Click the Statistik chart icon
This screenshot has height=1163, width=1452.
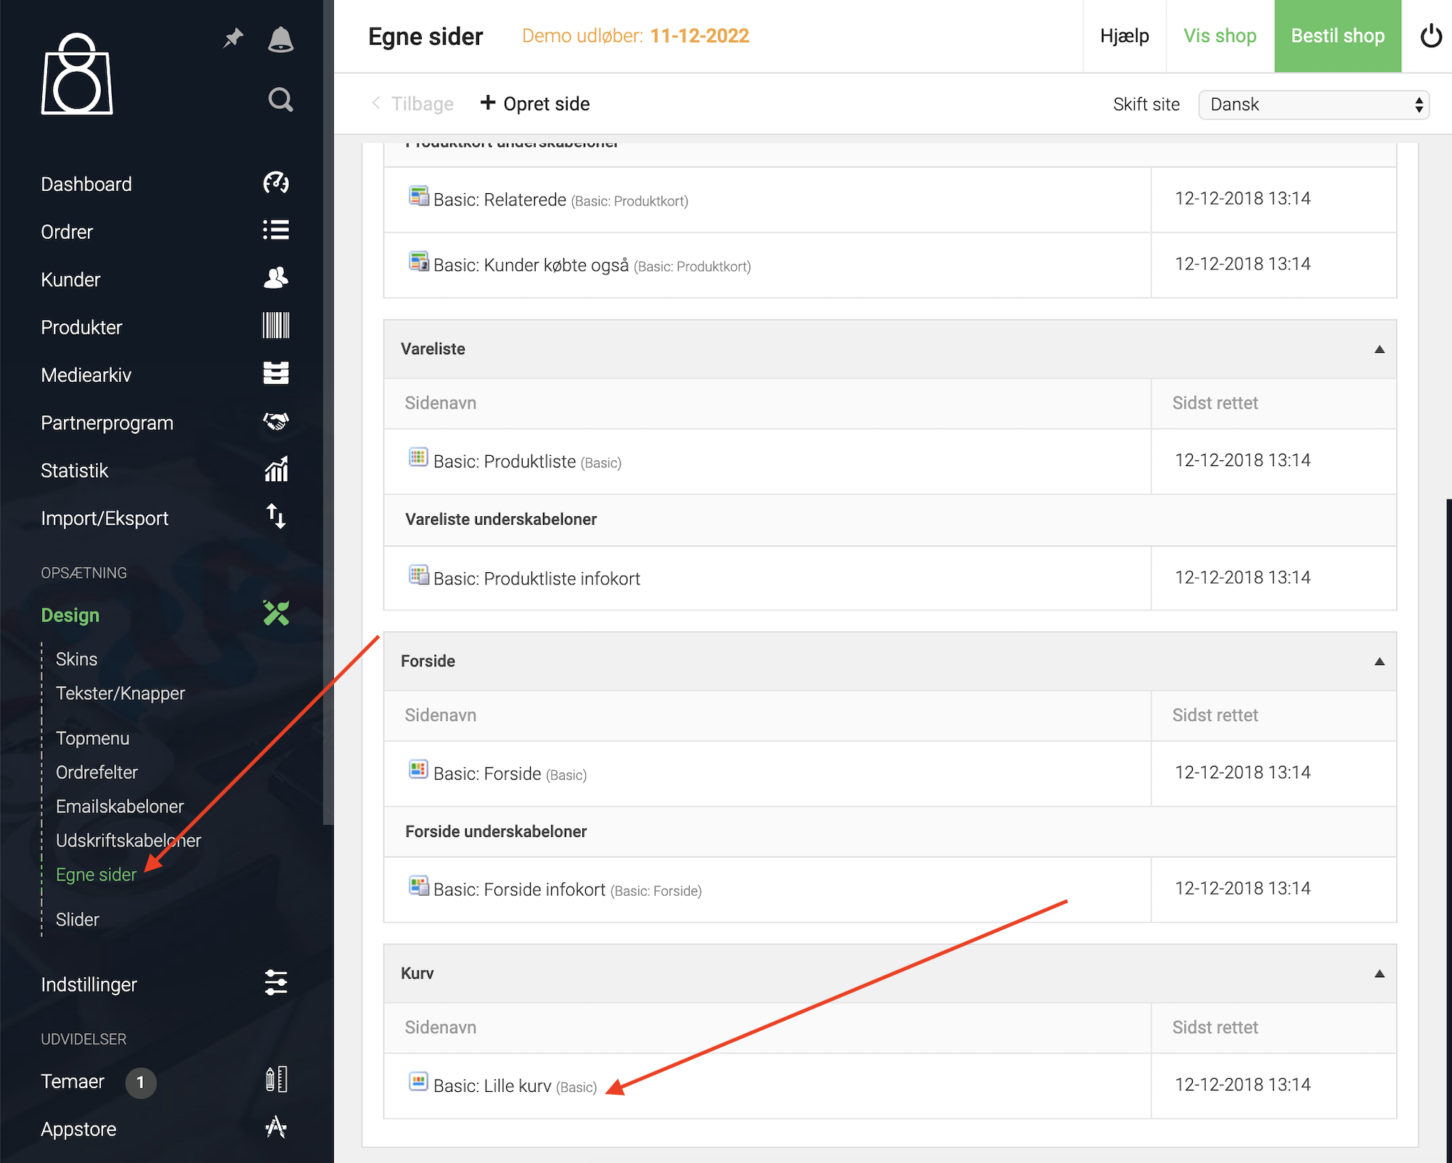click(x=276, y=470)
